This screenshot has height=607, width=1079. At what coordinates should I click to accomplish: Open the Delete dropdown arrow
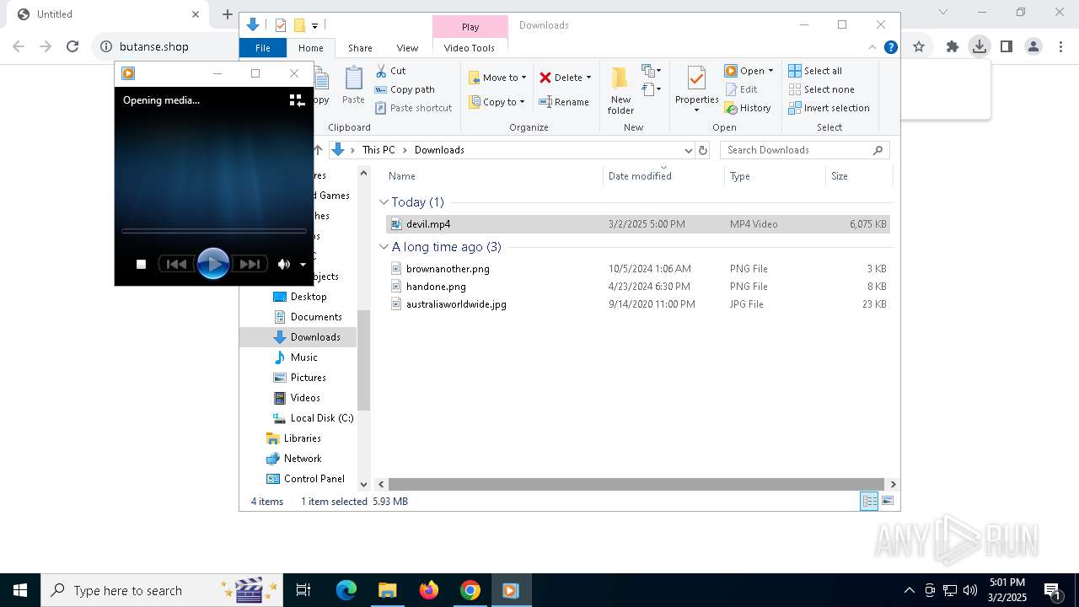[588, 78]
